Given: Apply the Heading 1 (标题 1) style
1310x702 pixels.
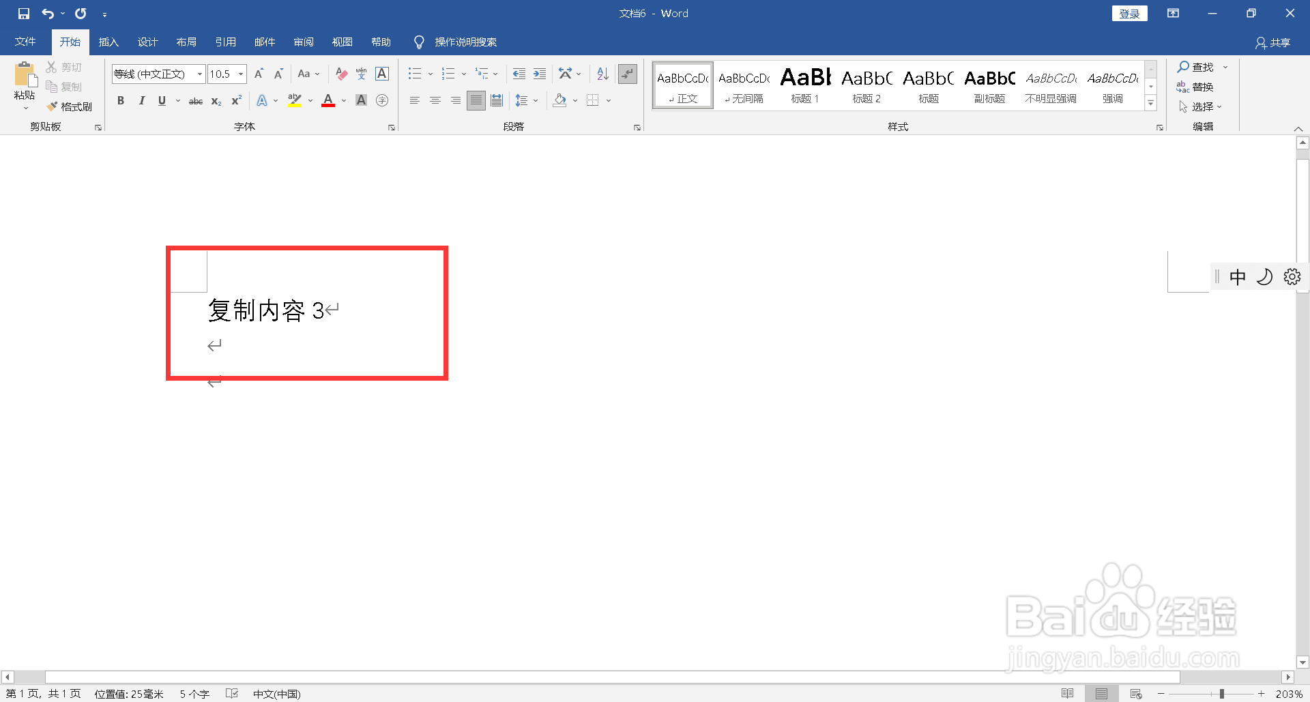Looking at the screenshot, I should (x=805, y=86).
